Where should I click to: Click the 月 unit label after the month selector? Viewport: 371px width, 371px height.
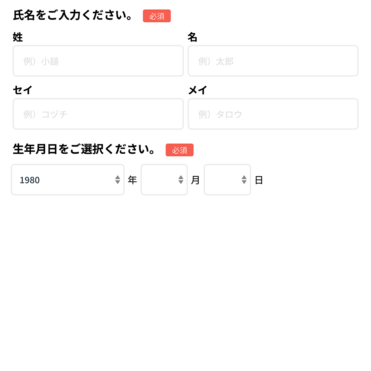click(x=195, y=180)
